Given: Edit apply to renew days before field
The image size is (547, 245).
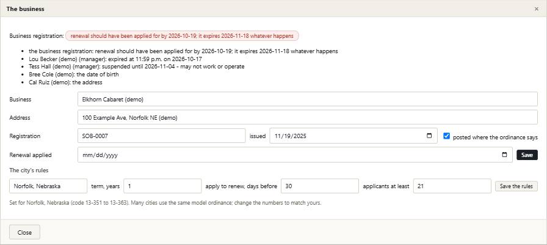Looking at the screenshot, I should pos(320,186).
